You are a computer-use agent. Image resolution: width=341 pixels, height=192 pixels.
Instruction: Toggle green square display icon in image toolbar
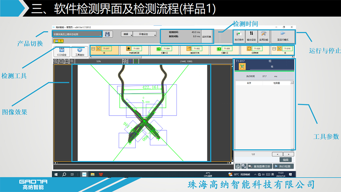(136, 61)
